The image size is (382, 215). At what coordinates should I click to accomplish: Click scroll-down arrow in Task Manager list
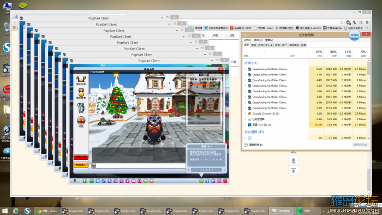pos(368,138)
